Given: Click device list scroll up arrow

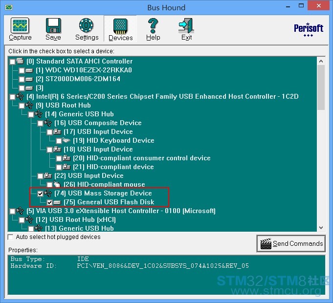Looking at the screenshot, I should coord(321,61).
